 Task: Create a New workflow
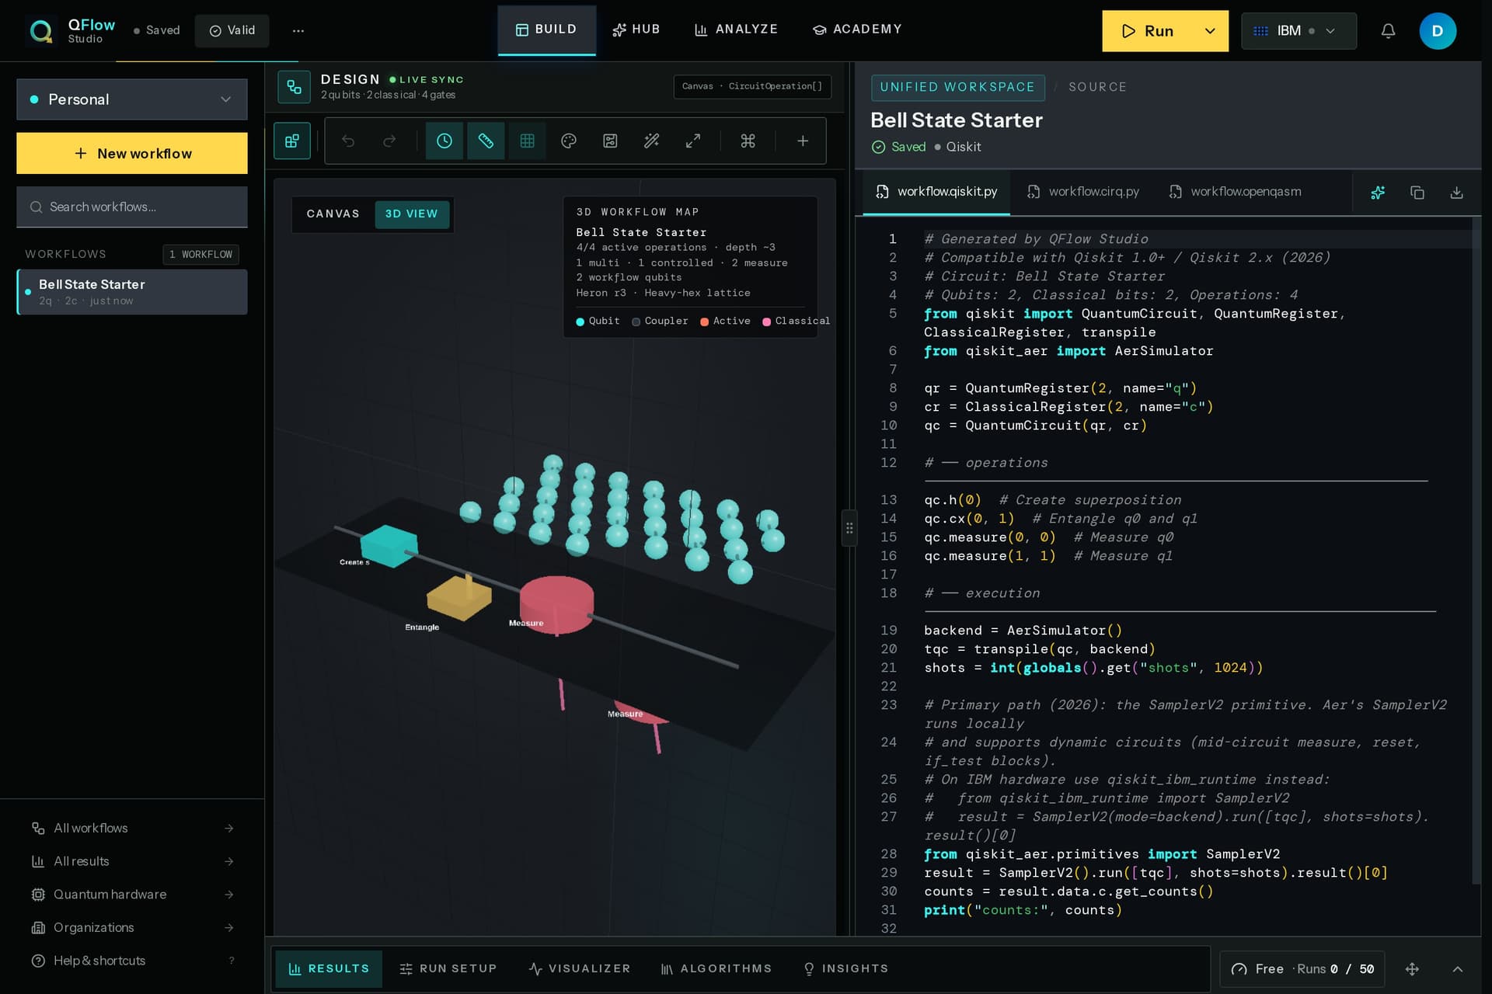coord(132,153)
